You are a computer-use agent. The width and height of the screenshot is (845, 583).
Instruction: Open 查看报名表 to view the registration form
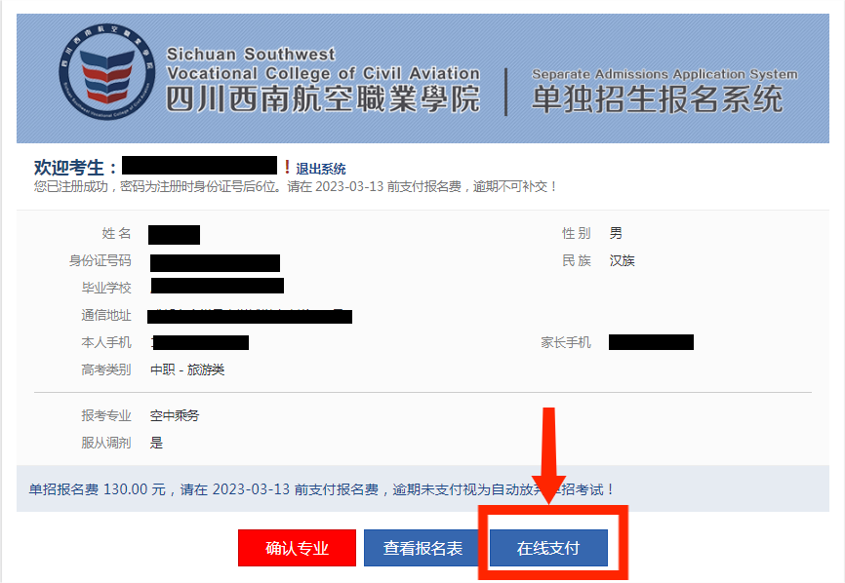[x=422, y=548]
